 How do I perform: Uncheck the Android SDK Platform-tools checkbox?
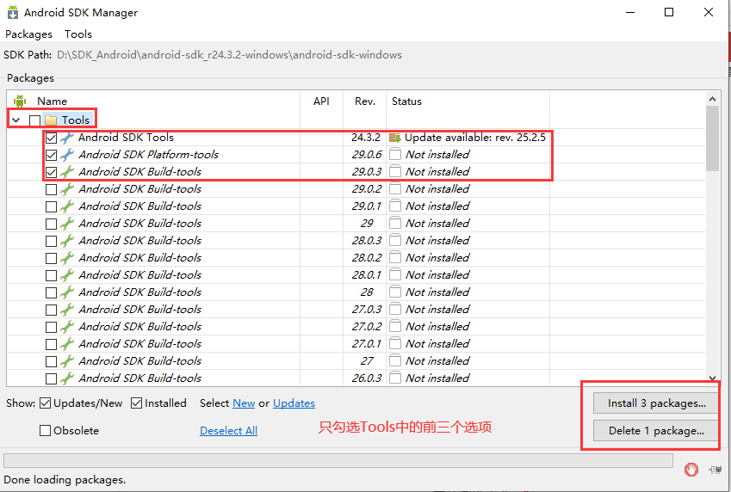(52, 155)
